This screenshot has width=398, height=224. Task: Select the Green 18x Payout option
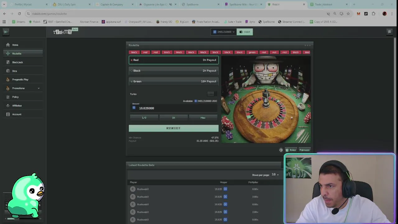pyautogui.click(x=174, y=81)
